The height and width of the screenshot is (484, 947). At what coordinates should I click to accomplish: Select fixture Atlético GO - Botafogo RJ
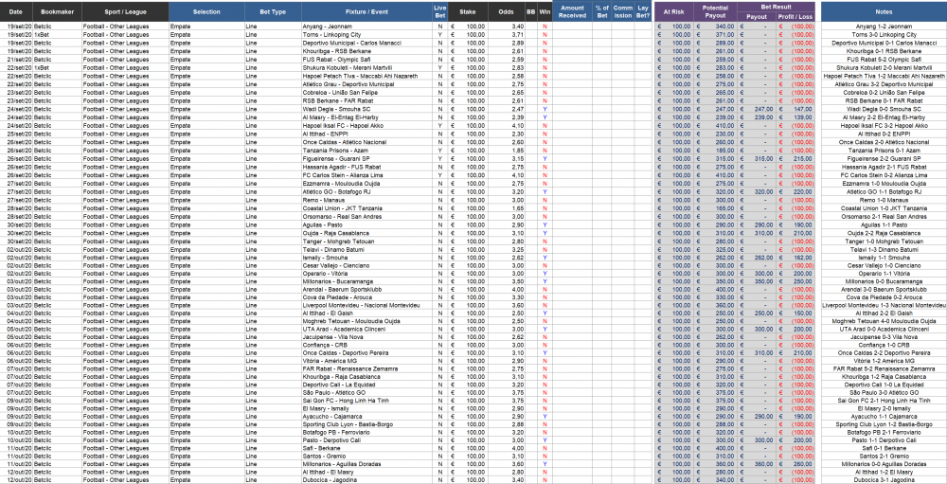coord(367,191)
